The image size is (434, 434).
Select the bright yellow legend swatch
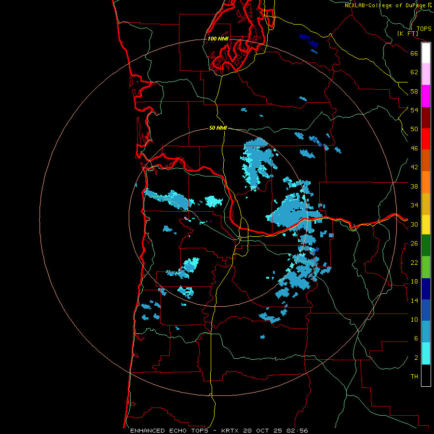[x=426, y=225]
